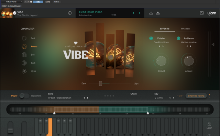Click the copy settings icon in host toolbar
The image size is (220, 136).
pyautogui.click(x=31, y=2)
